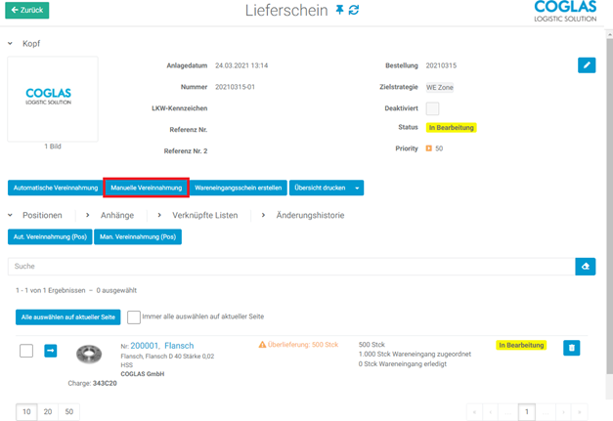Open position 200001 with blue arrow icon
This screenshot has width=613, height=421.
(x=51, y=351)
